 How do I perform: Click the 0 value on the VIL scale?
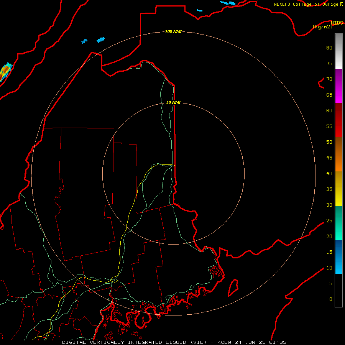[x=331, y=299]
